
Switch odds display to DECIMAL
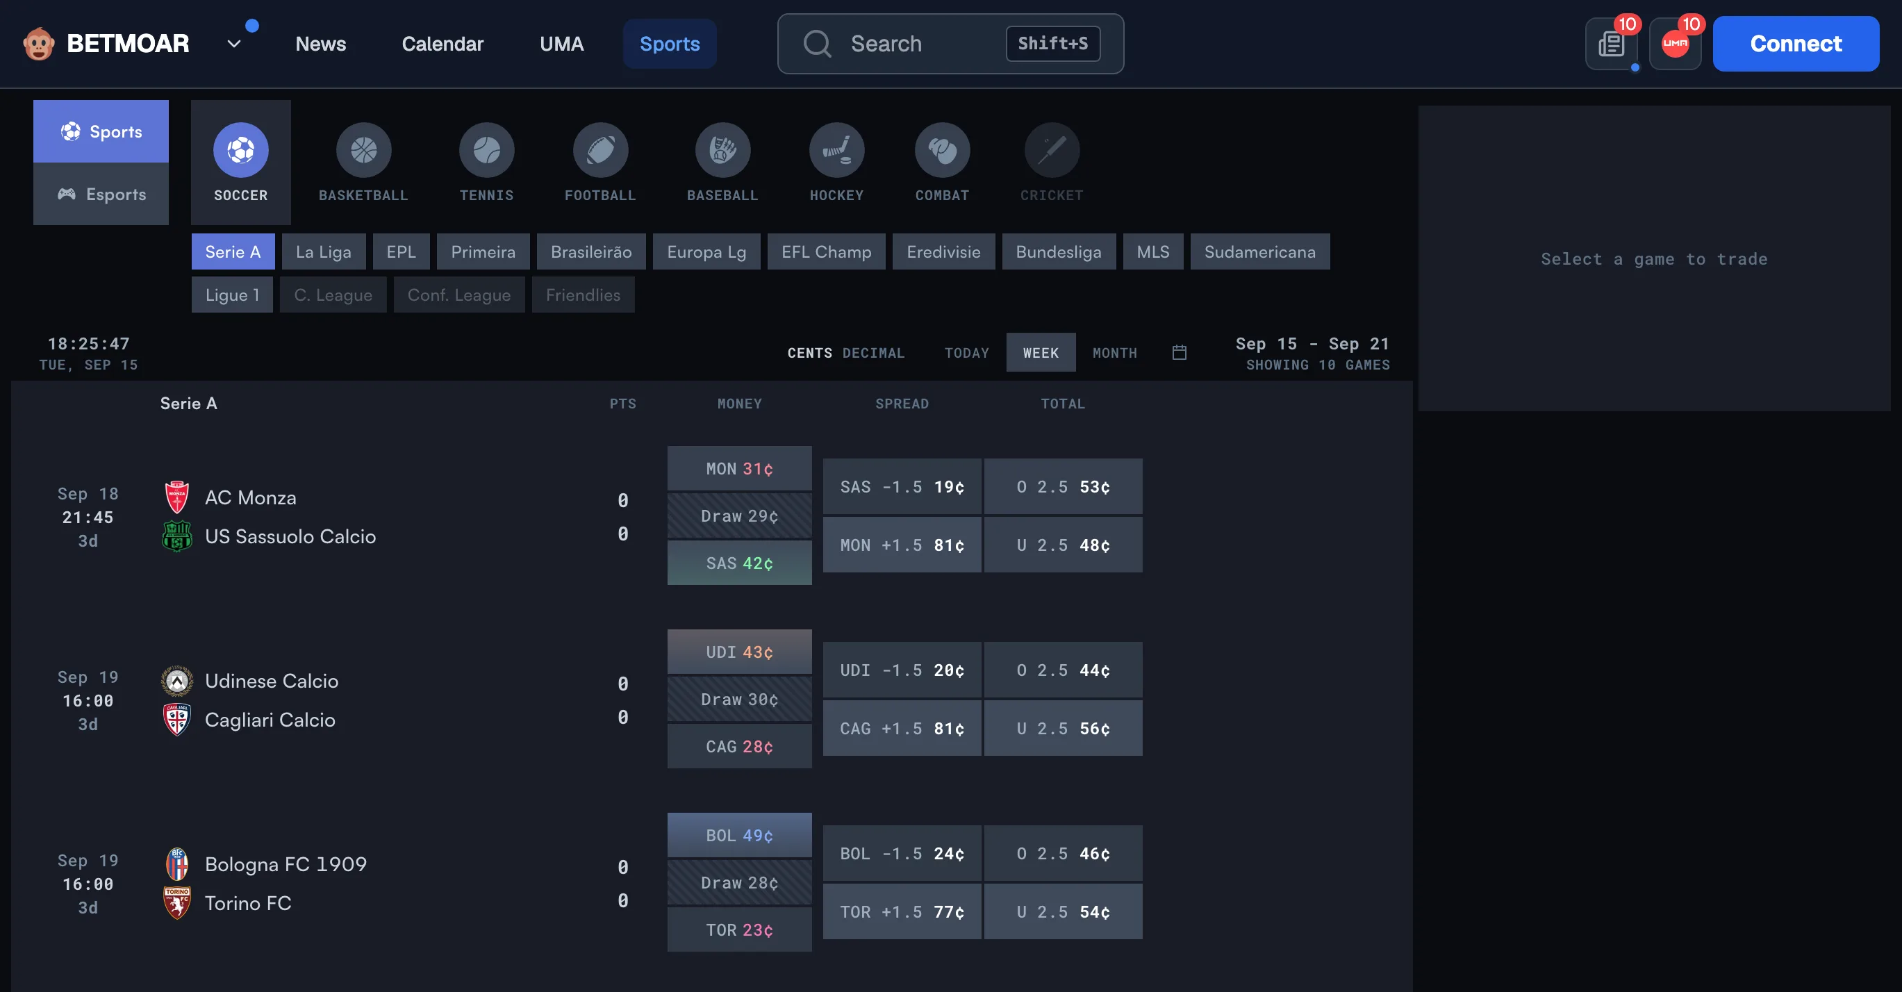pyautogui.click(x=873, y=353)
